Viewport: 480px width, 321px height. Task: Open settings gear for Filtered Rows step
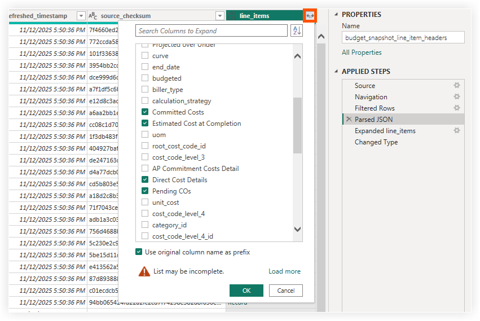(x=457, y=108)
